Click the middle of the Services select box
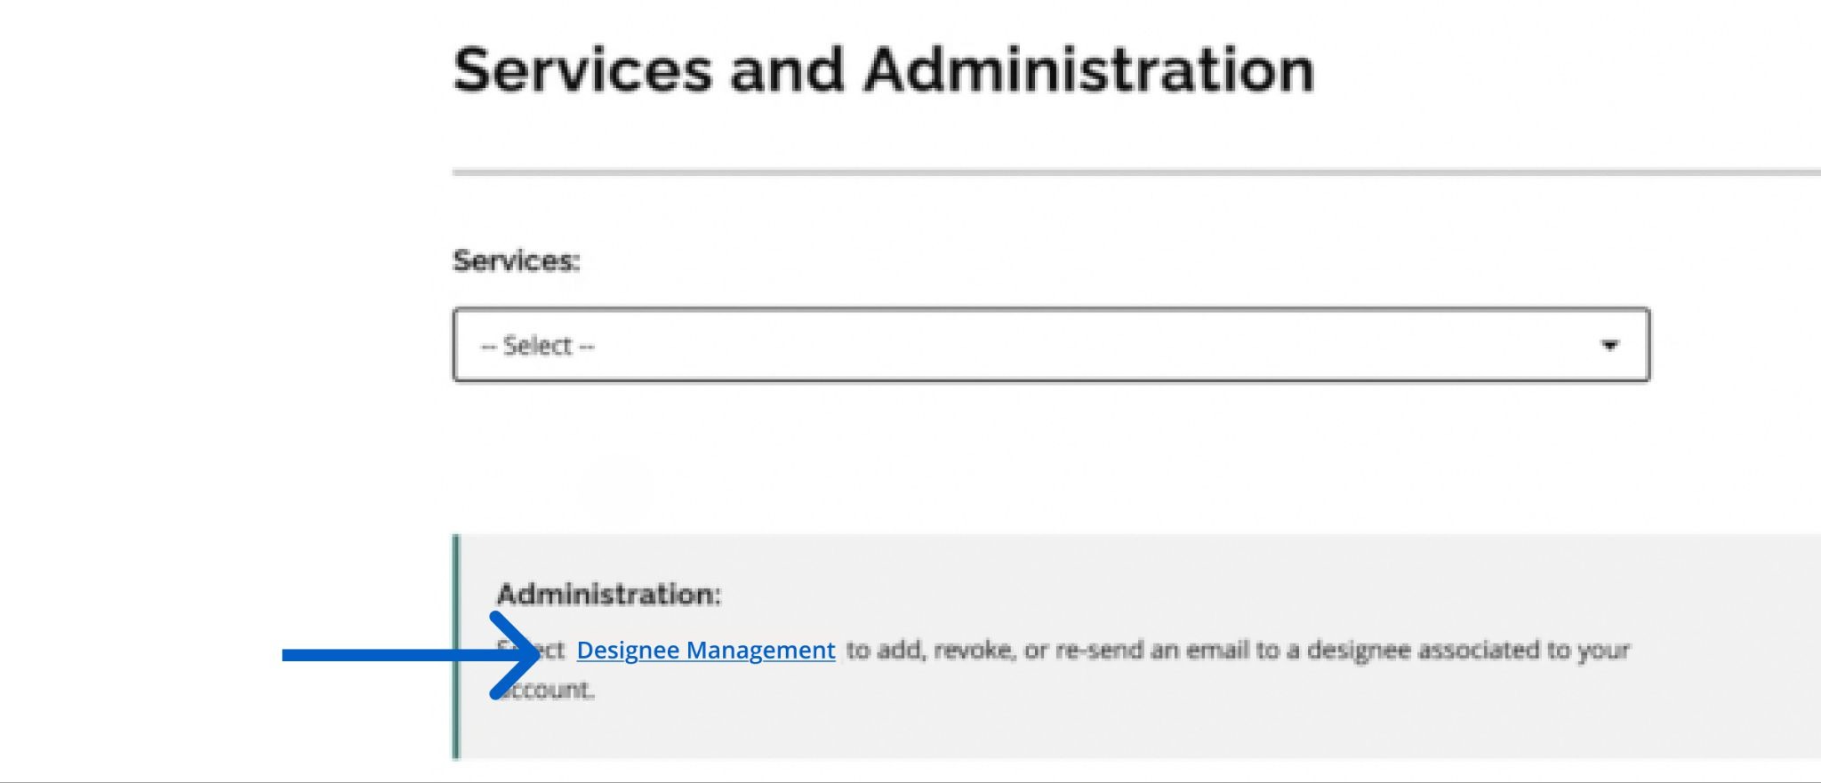This screenshot has width=1821, height=783. [1051, 345]
